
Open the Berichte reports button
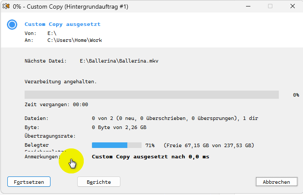pos(98,182)
